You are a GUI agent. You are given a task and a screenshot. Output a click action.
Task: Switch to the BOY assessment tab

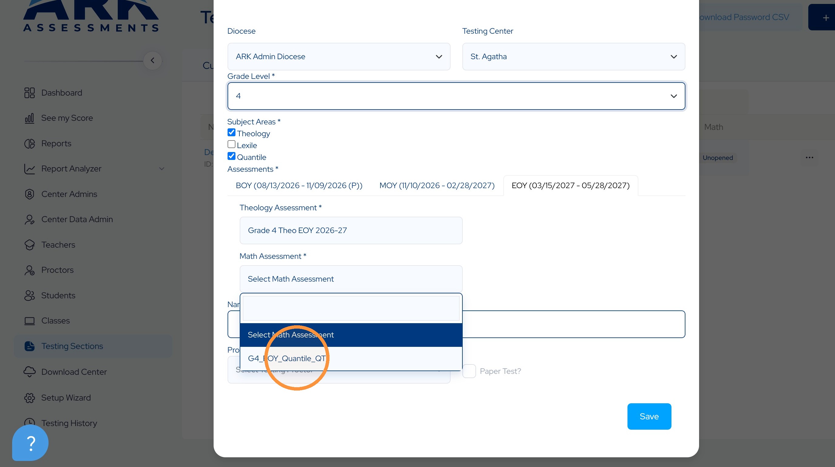click(x=299, y=185)
